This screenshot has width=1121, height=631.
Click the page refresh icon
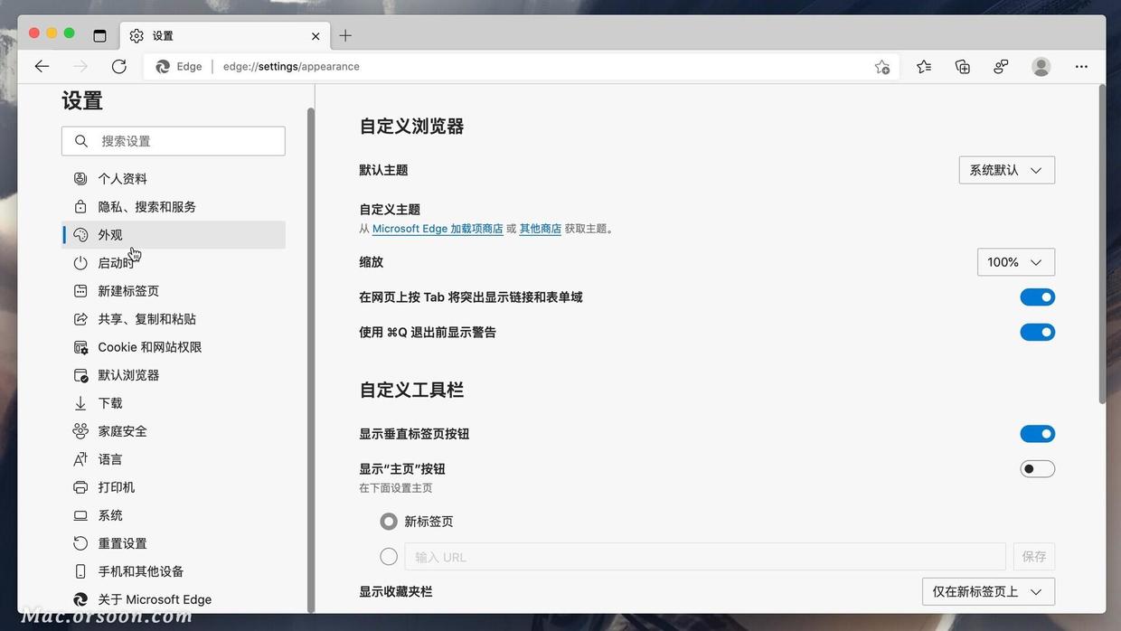(x=118, y=66)
